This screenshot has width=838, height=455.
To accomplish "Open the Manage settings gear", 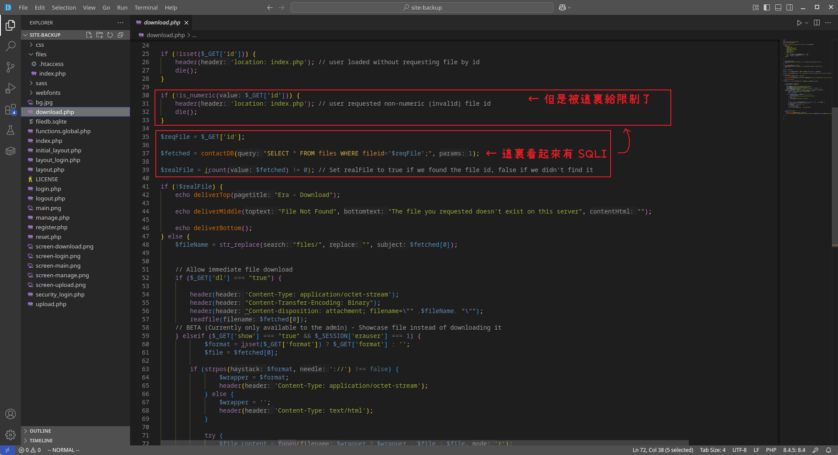I will (x=10, y=435).
